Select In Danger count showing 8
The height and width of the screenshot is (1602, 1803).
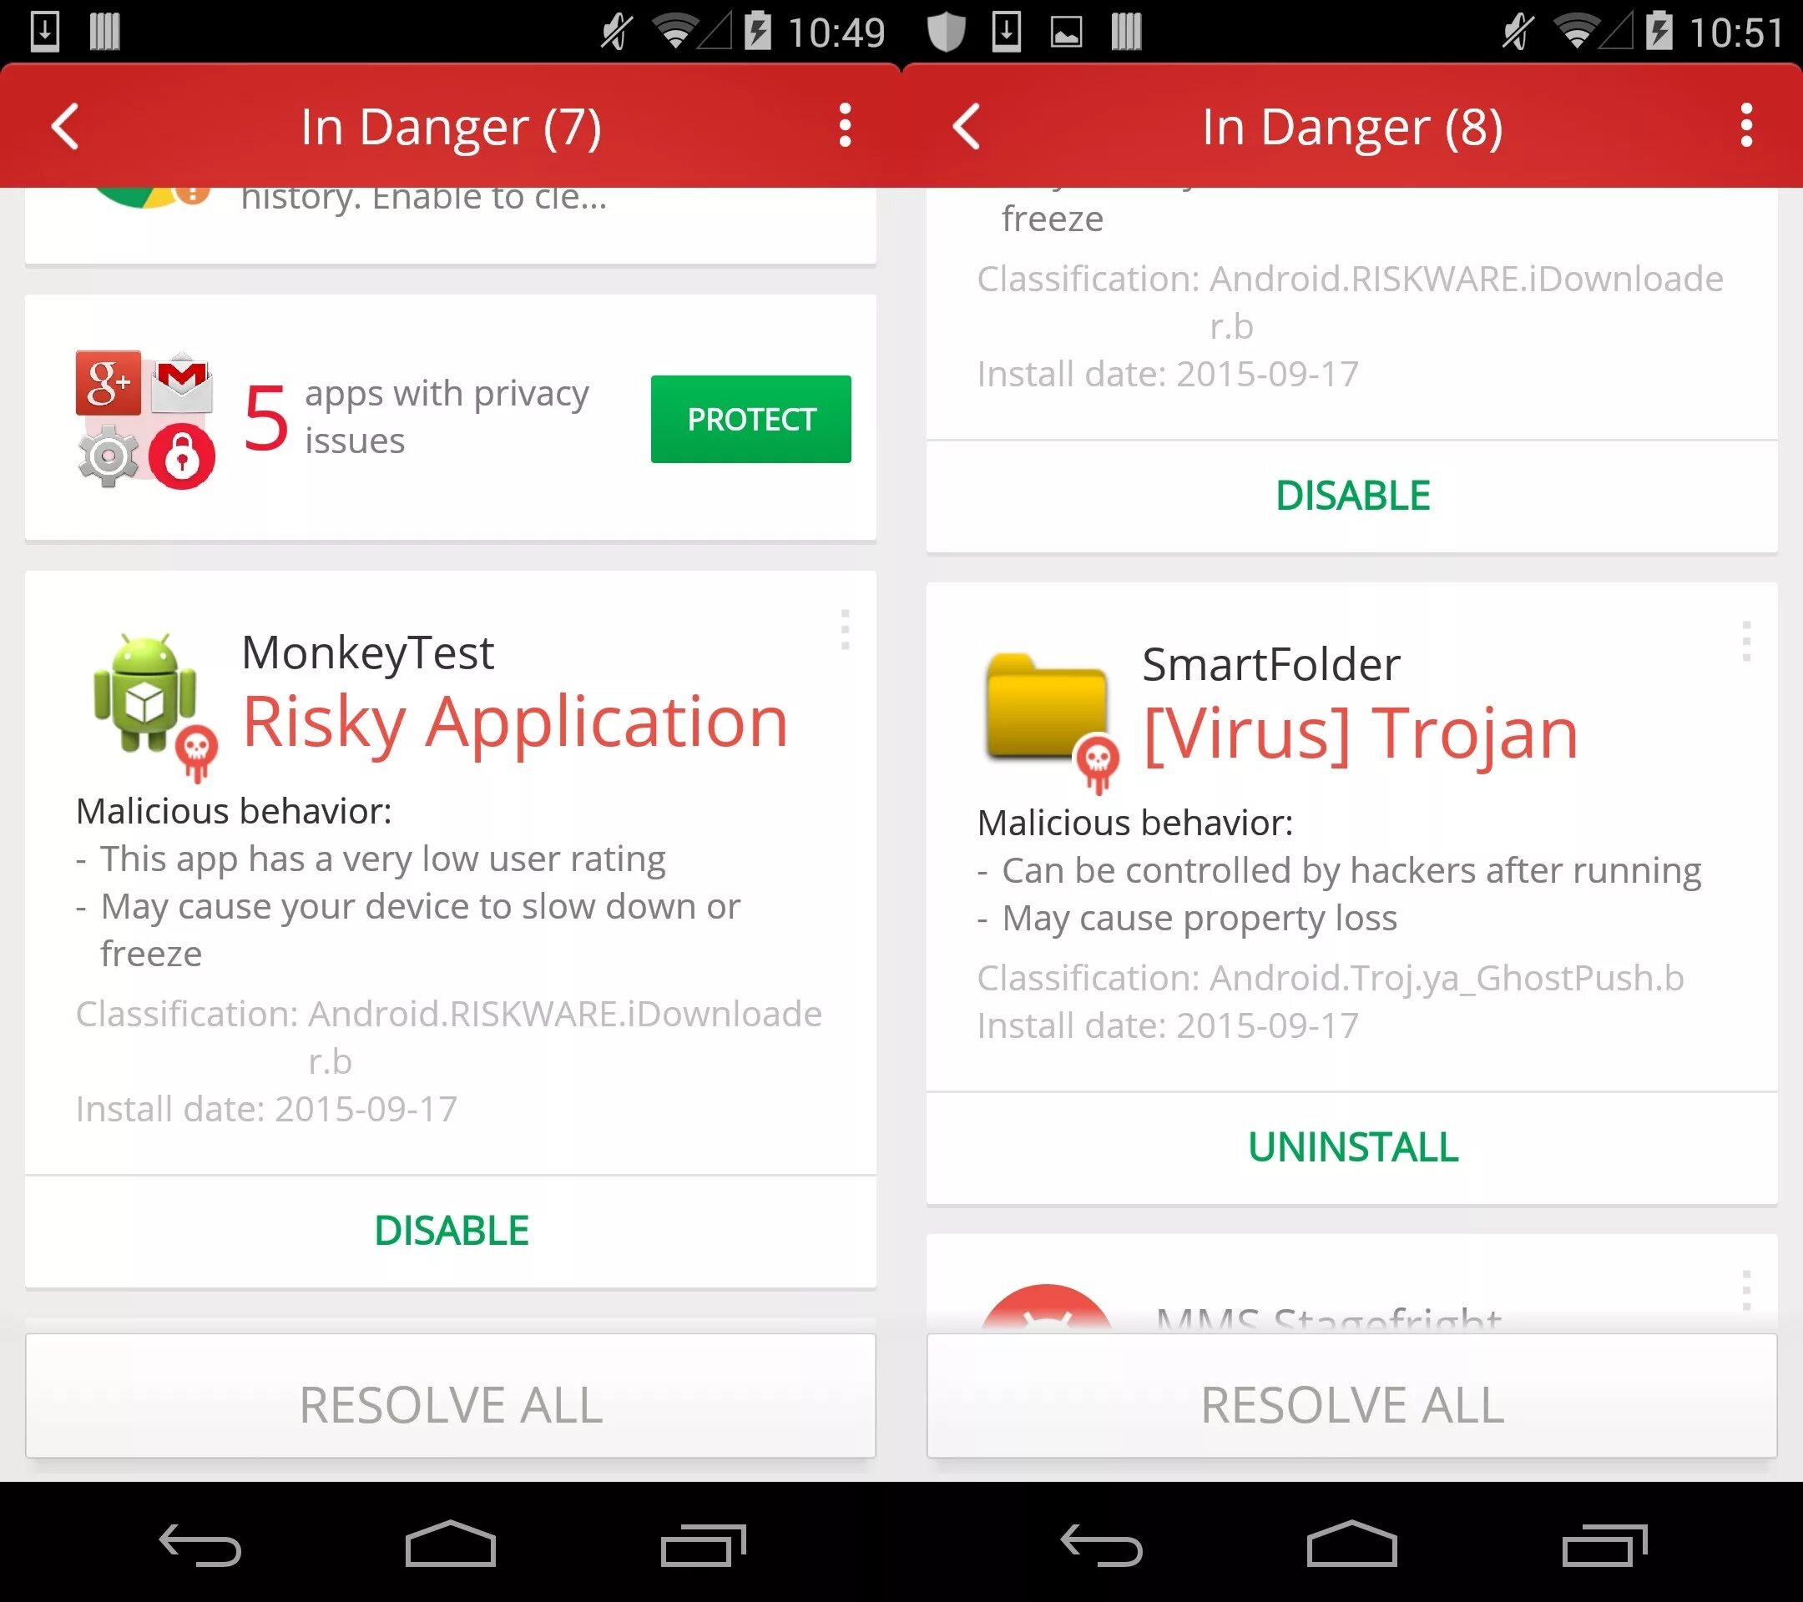[x=1351, y=125]
